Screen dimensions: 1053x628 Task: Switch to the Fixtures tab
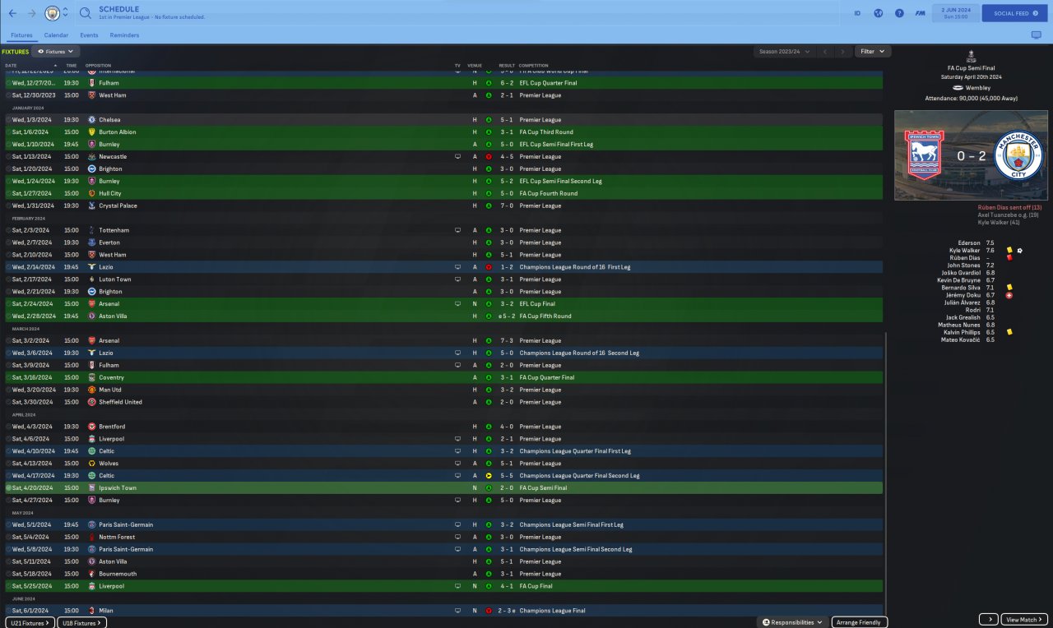pos(21,35)
